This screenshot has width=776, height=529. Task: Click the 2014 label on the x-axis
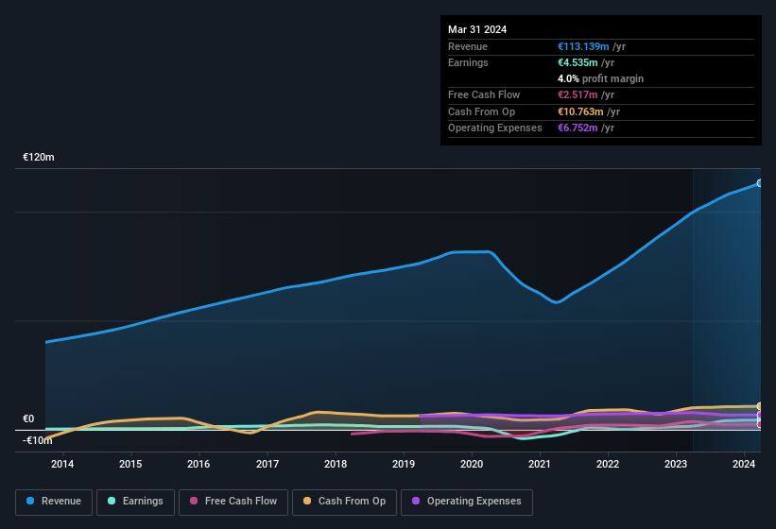click(62, 464)
